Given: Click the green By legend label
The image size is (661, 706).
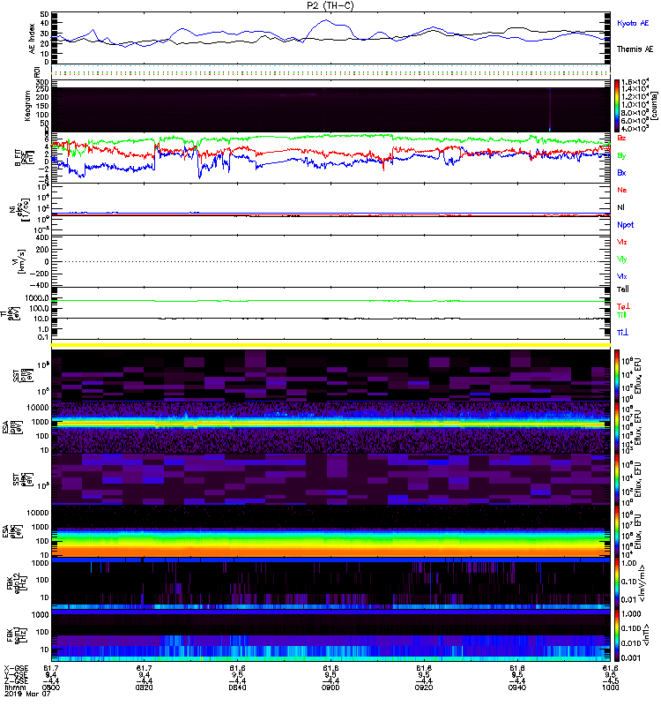Looking at the screenshot, I should (x=622, y=155).
